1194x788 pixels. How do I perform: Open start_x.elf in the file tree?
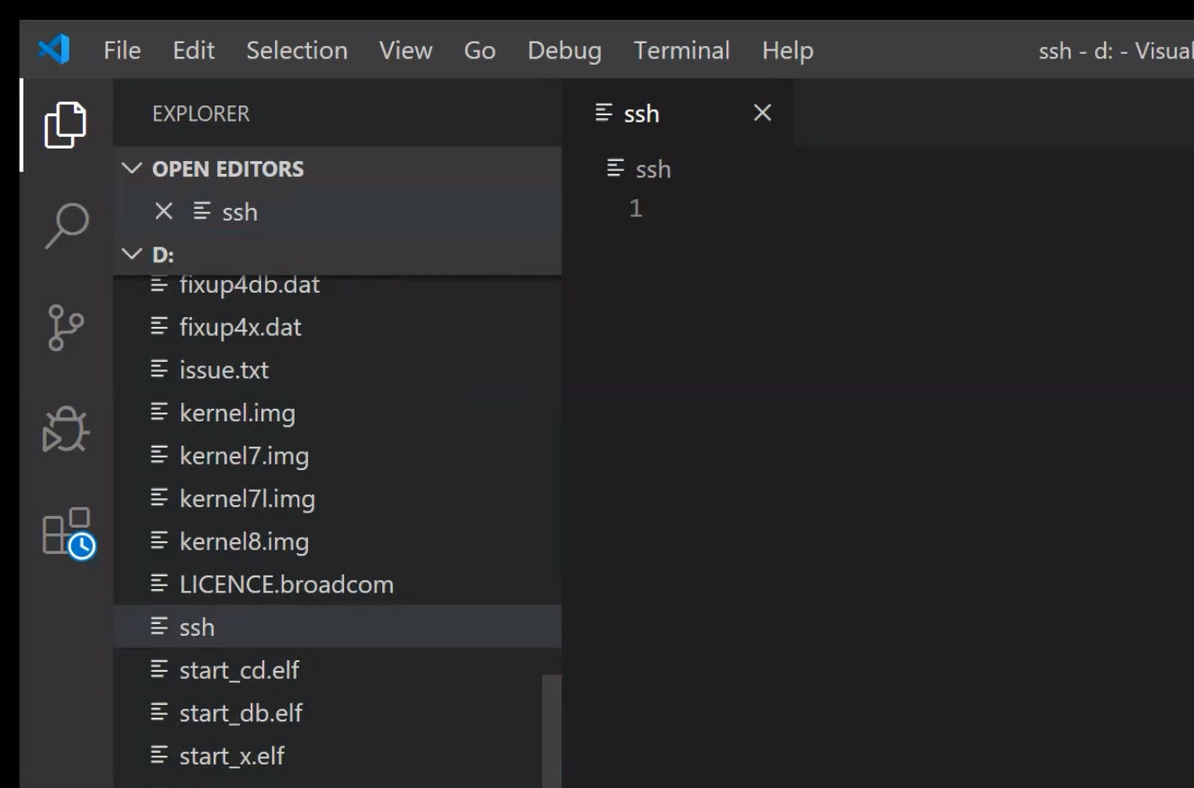[x=338, y=756]
